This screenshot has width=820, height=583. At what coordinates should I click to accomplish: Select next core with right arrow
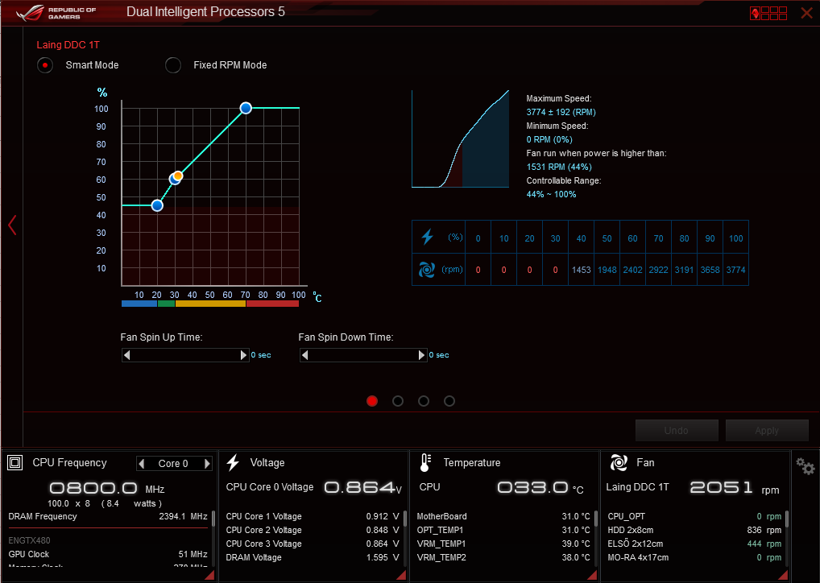(x=207, y=463)
